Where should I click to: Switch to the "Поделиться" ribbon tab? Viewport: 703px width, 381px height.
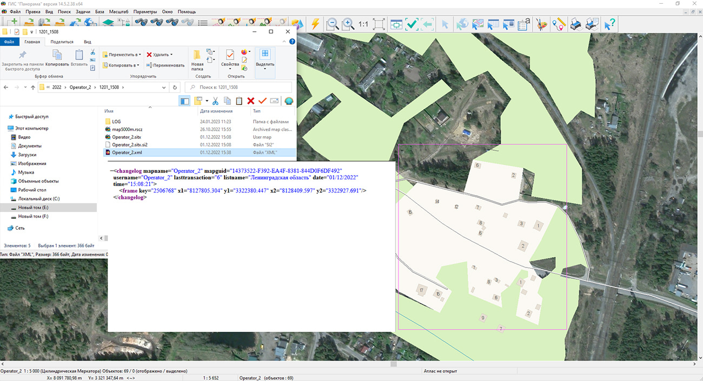pyautogui.click(x=62, y=42)
